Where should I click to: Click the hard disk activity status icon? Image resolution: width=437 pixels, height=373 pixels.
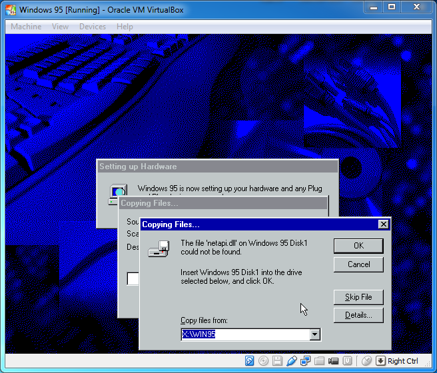point(249,361)
